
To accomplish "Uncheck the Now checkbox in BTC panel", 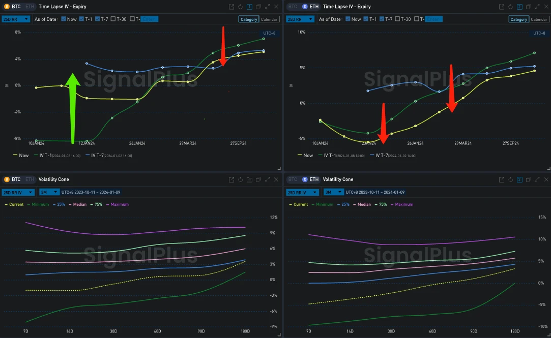I will 64,19.
